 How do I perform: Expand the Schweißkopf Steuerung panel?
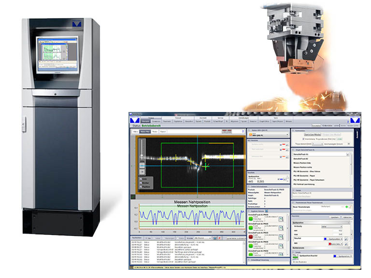[x=249, y=260]
